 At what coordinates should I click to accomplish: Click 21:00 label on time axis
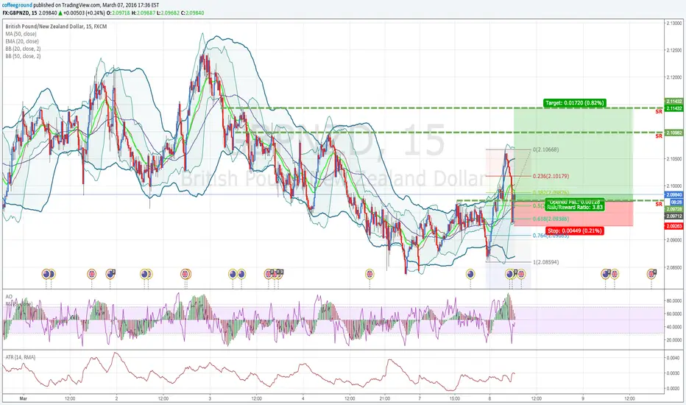point(384,399)
